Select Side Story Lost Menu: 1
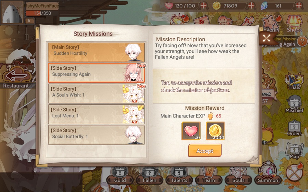308x192 pixels. point(96,114)
